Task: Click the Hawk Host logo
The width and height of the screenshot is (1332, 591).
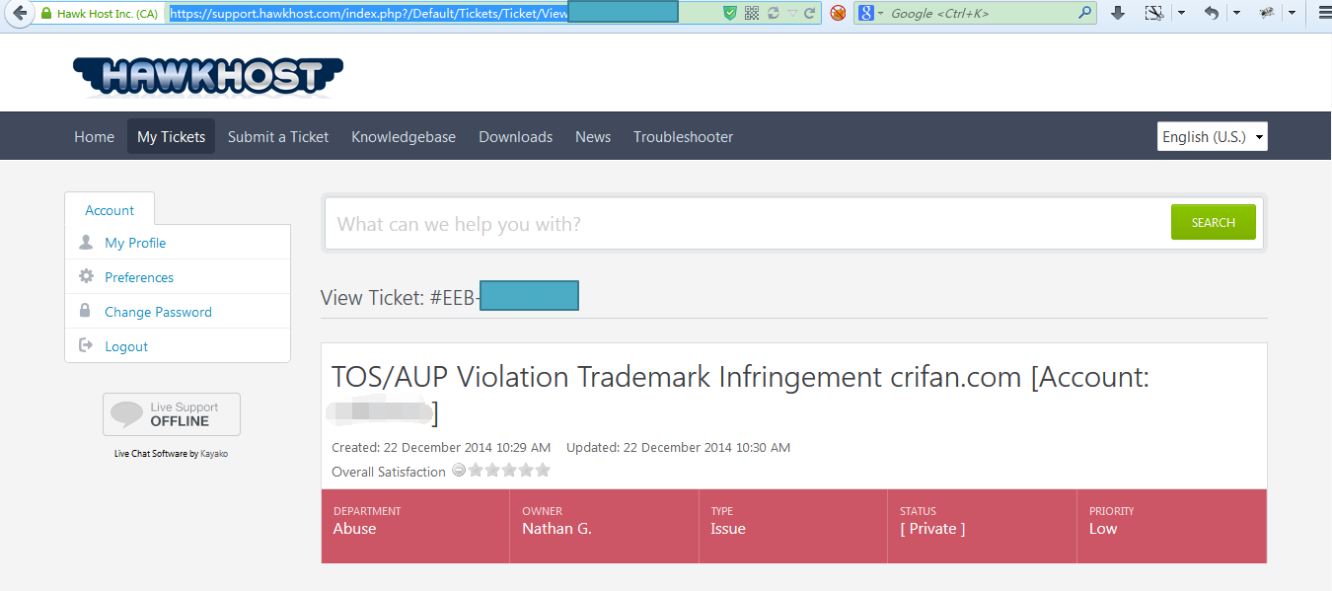Action: [x=208, y=76]
